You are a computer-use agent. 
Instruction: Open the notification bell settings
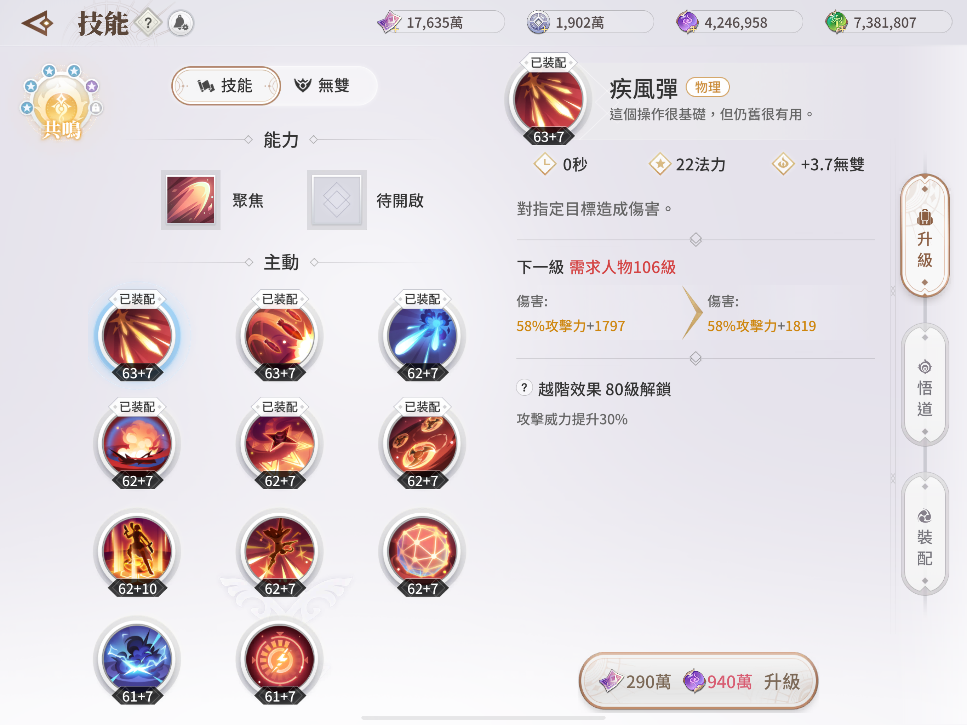[181, 23]
